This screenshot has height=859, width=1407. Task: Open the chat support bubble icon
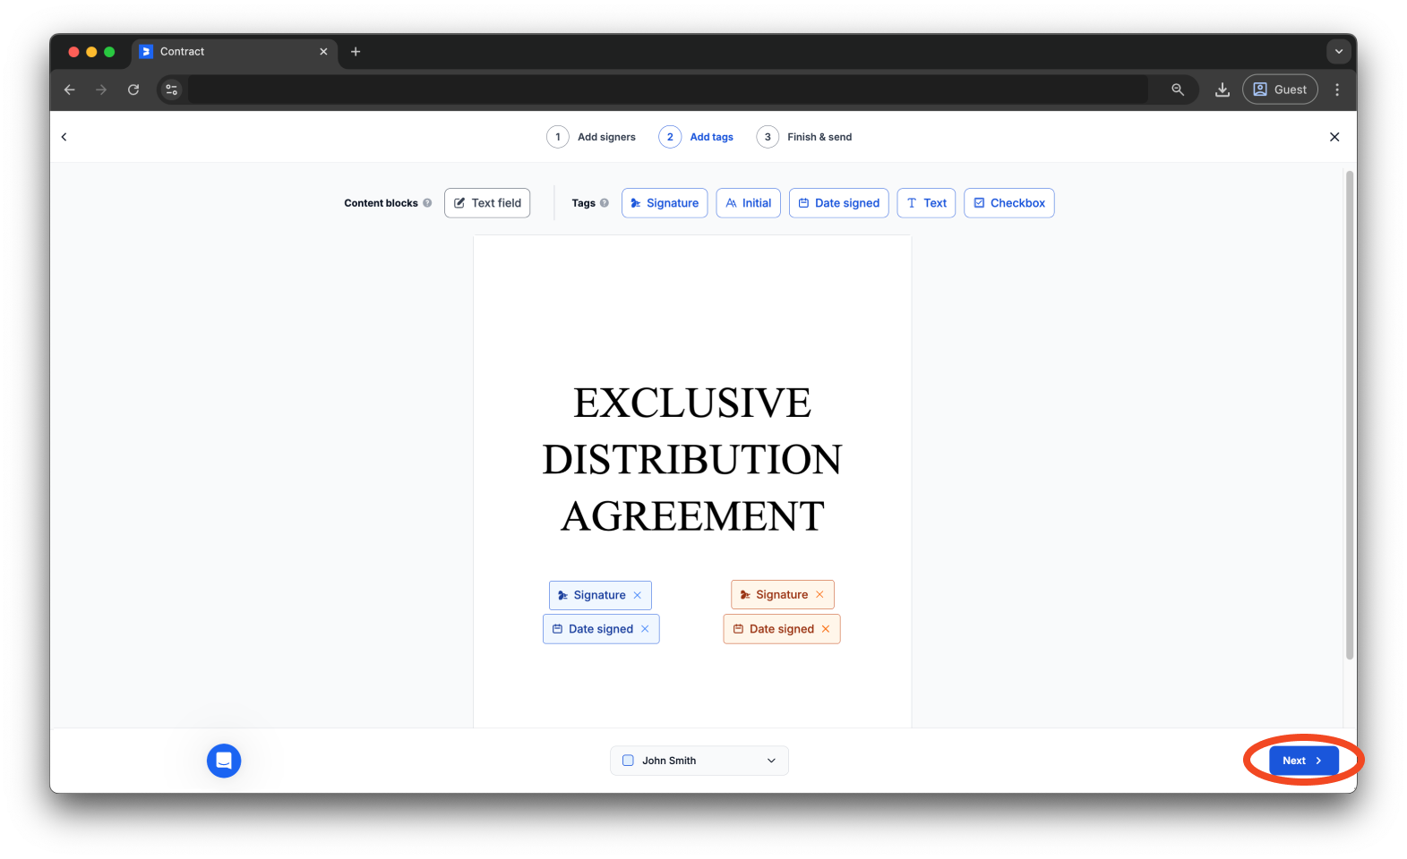click(x=224, y=761)
